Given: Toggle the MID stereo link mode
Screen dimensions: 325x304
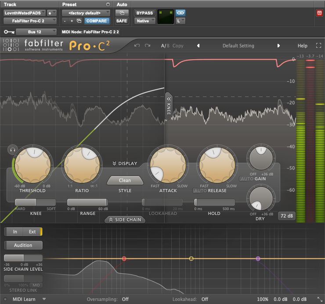Looking at the screenshot, I should pyautogui.click(x=36, y=285).
